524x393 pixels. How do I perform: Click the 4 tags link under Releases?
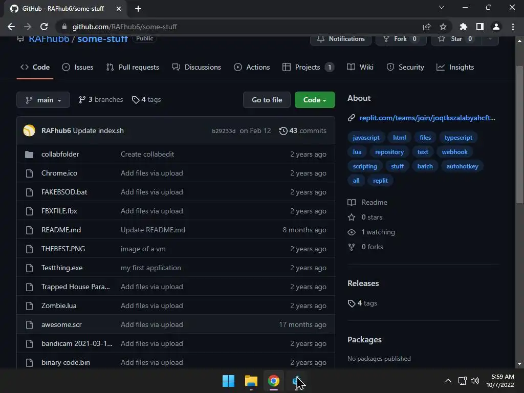(x=362, y=303)
